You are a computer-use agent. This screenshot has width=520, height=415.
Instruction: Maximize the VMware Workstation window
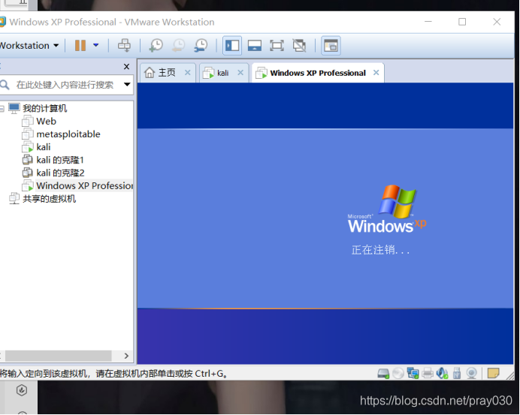(462, 22)
